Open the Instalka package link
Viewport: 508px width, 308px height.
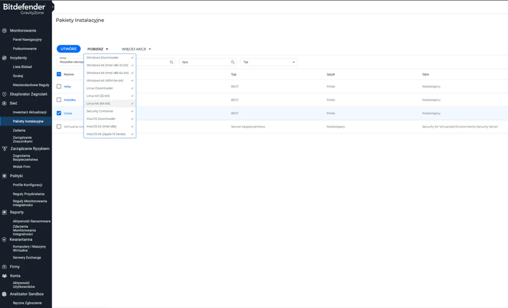[x=69, y=100]
